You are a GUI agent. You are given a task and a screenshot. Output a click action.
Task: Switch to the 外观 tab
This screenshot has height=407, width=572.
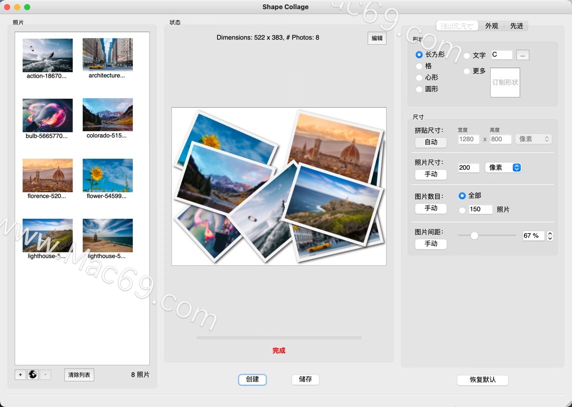click(x=492, y=26)
